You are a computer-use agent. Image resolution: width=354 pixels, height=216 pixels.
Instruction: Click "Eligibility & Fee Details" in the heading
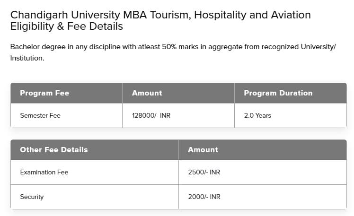point(67,26)
